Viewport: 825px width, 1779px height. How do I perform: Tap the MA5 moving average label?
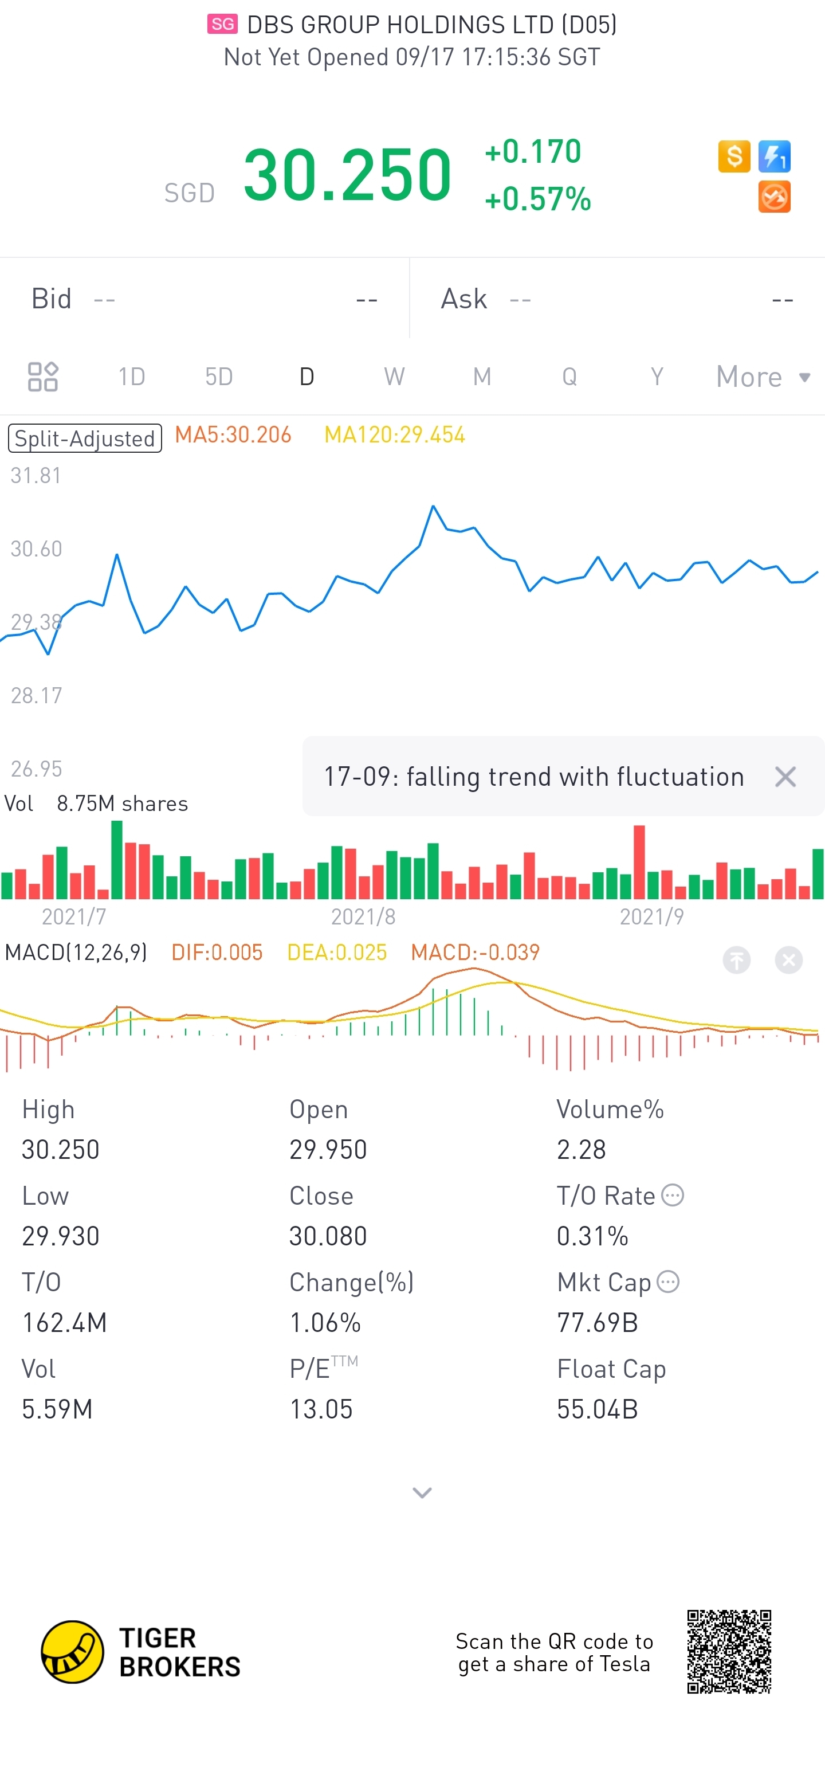coord(233,435)
